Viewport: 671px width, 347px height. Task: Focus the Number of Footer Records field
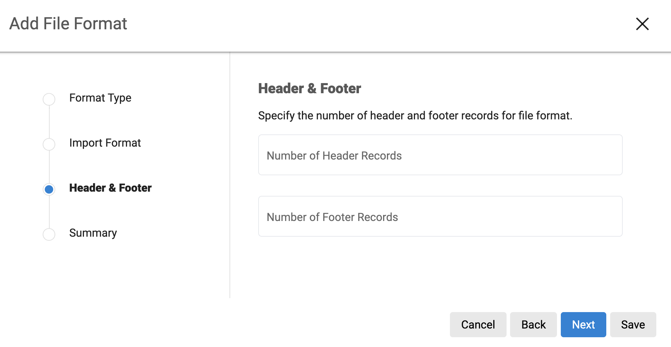pos(440,216)
